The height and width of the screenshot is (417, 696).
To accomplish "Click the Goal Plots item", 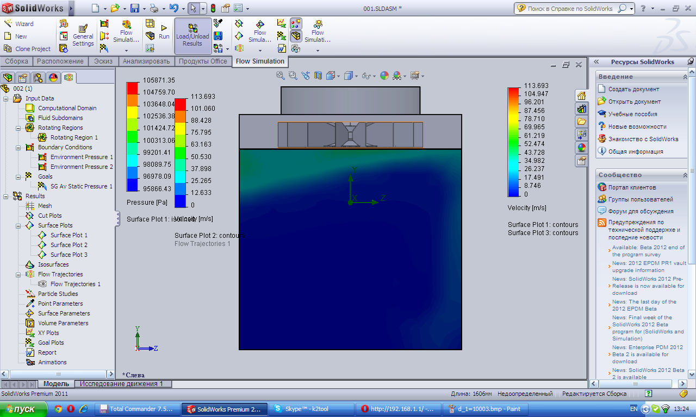I will click(x=51, y=343).
